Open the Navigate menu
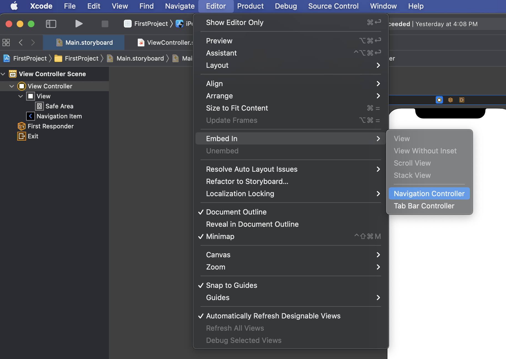Viewport: 506px width, 359px height. click(x=180, y=6)
